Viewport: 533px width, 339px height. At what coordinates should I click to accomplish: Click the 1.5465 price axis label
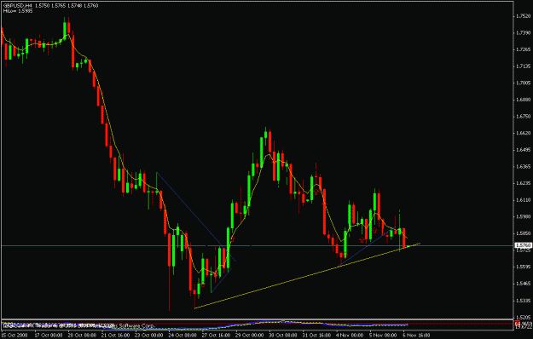(524, 284)
